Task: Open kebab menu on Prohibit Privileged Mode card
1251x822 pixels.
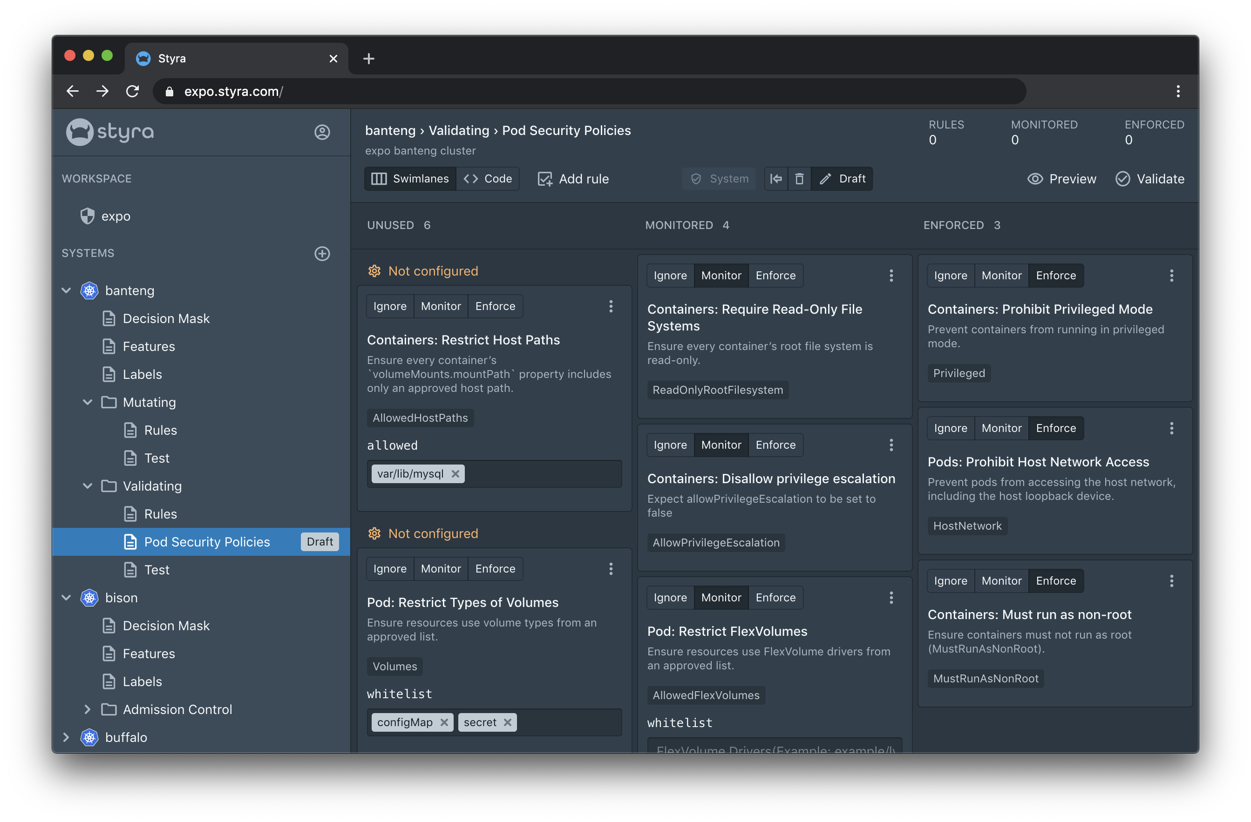Action: [x=1171, y=276]
